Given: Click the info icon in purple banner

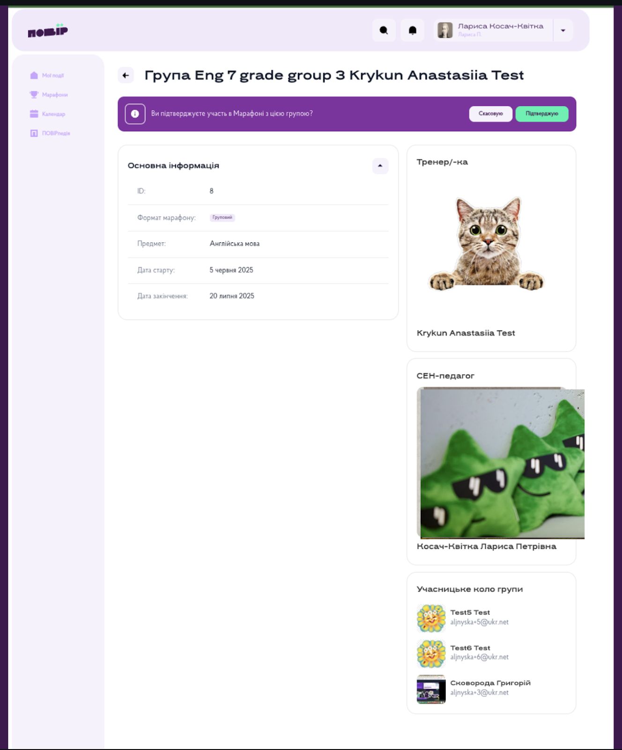Looking at the screenshot, I should [135, 114].
